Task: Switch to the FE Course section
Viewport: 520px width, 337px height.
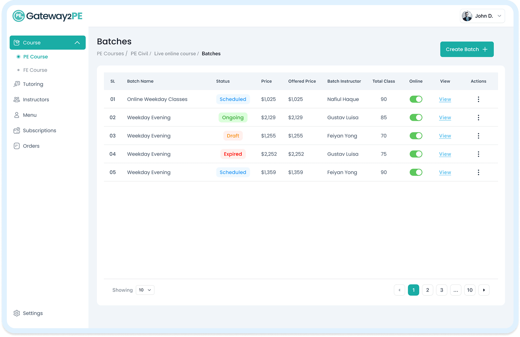Action: coord(35,70)
